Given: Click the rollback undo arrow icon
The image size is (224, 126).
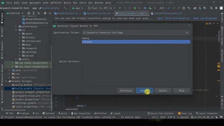Looking at the screenshot, I should click(189, 8).
